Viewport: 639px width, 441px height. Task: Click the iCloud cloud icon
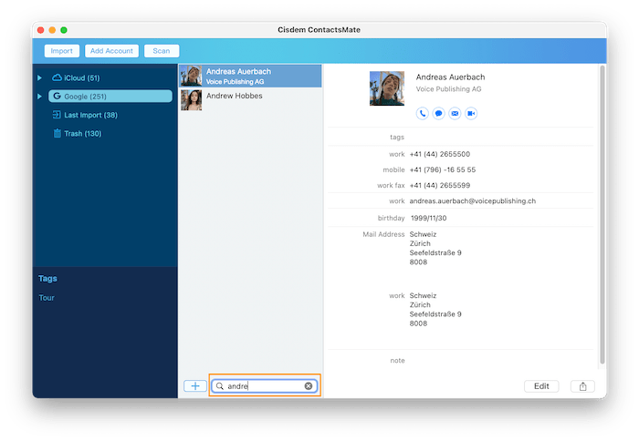click(x=57, y=77)
